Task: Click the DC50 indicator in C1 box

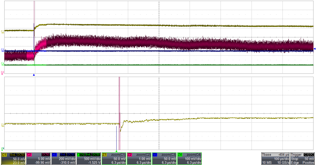Action: tap(21, 155)
